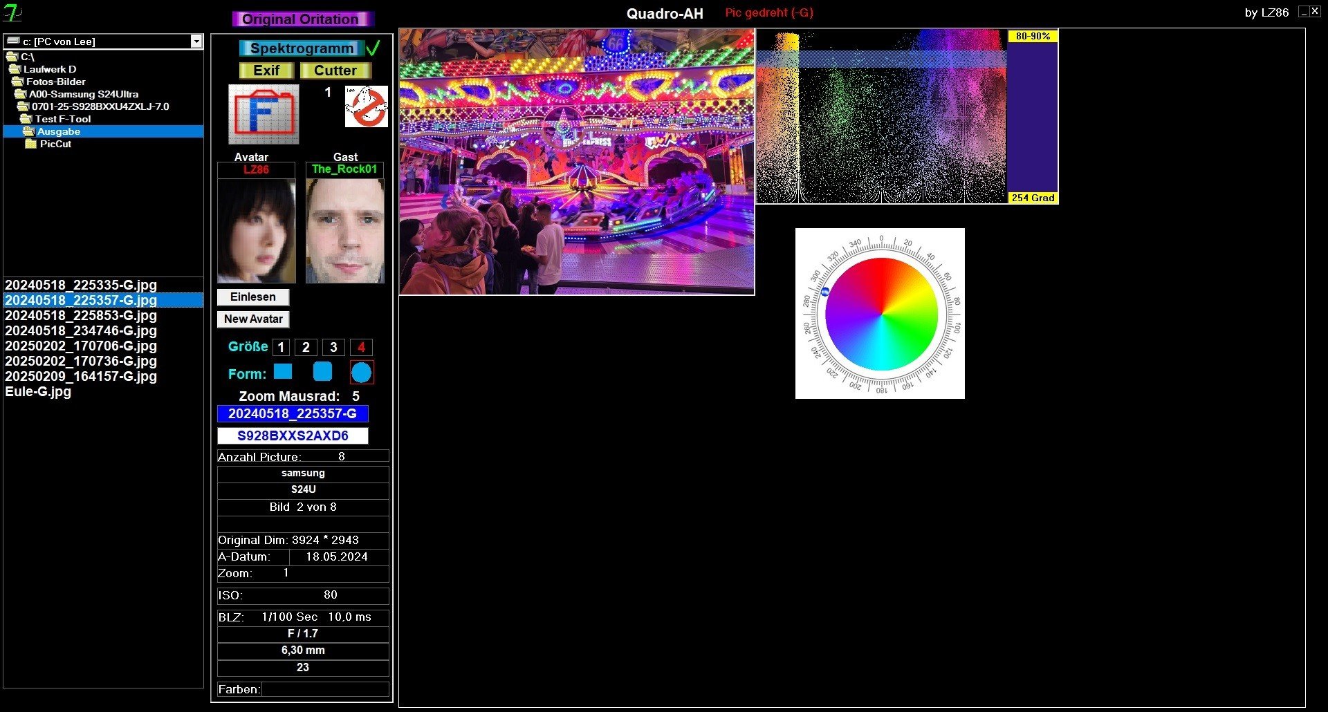
Task: Click the LZ86 avatar portrait
Action: [x=256, y=230]
